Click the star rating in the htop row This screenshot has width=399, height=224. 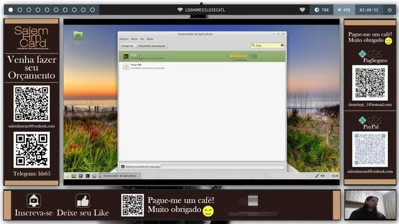238,57
